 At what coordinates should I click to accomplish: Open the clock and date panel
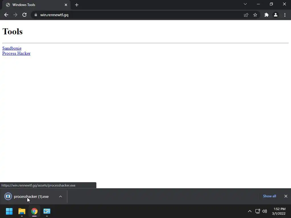click(279, 211)
